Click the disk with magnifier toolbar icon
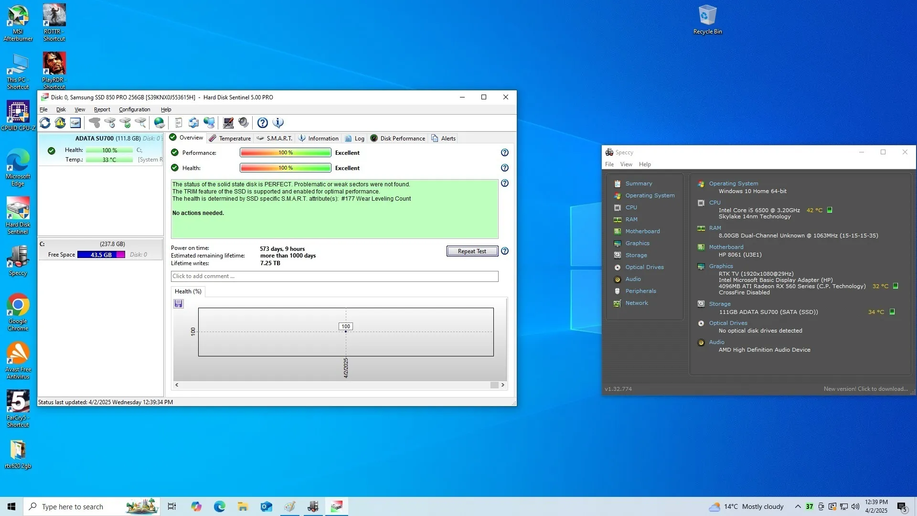Image resolution: width=917 pixels, height=516 pixels. (x=140, y=123)
